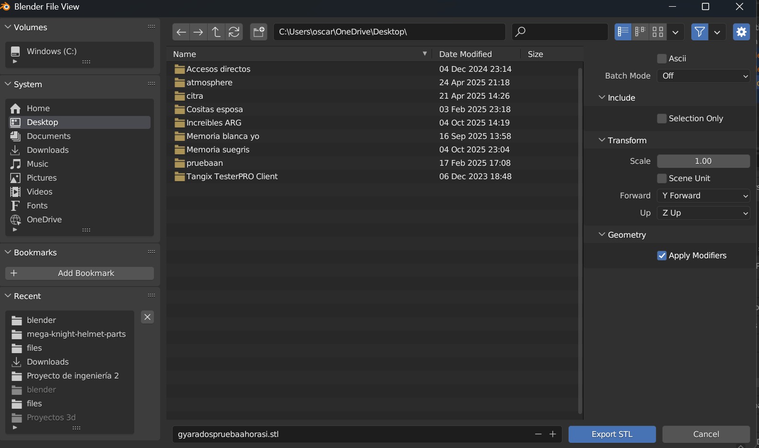Select the pruebaan folder
The width and height of the screenshot is (759, 448).
point(373,163)
